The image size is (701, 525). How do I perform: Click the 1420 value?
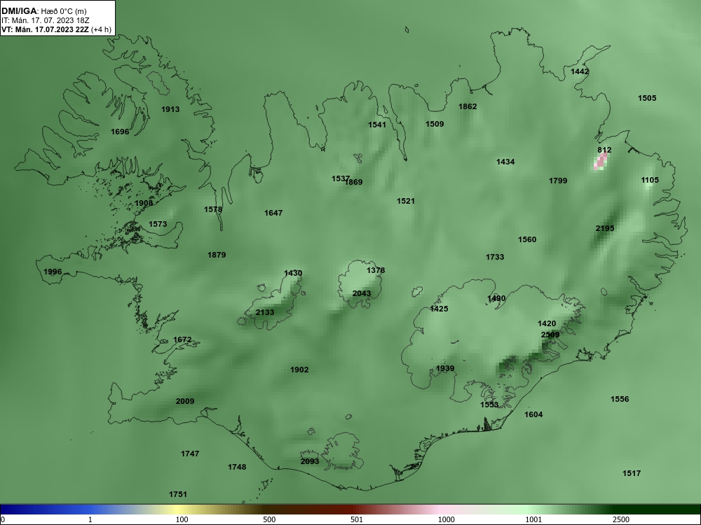click(x=547, y=324)
